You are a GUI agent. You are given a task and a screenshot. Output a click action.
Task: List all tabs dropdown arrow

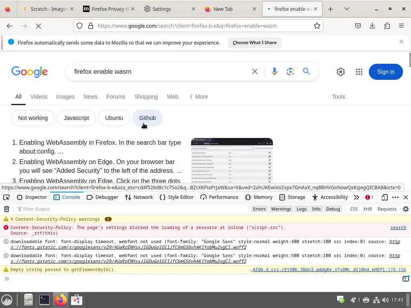coord(346,9)
